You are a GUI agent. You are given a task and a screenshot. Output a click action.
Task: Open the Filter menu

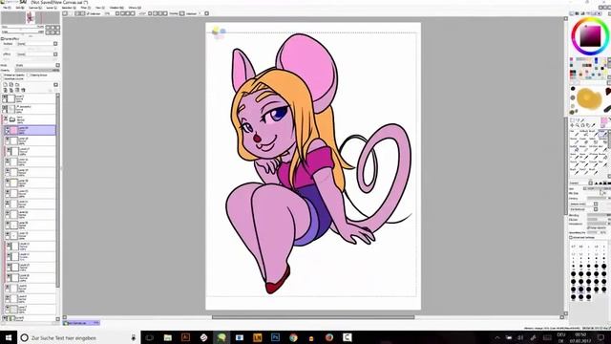click(85, 8)
